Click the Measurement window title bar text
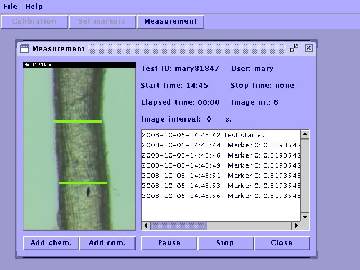 58,49
